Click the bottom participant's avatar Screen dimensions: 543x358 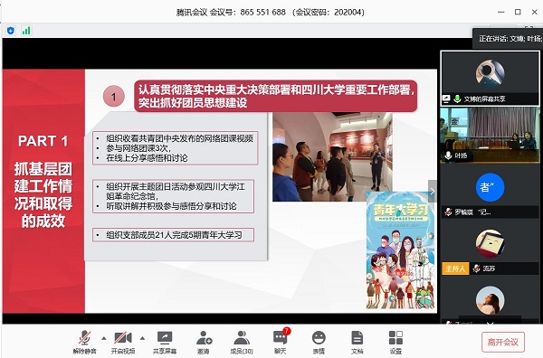(x=490, y=300)
